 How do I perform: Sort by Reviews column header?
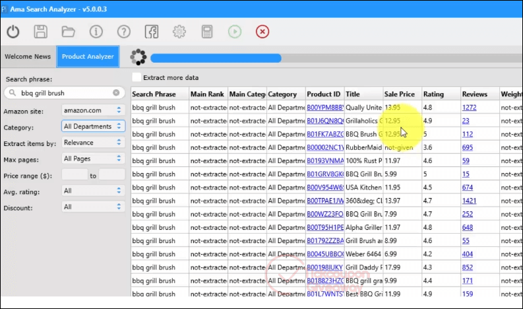point(479,94)
